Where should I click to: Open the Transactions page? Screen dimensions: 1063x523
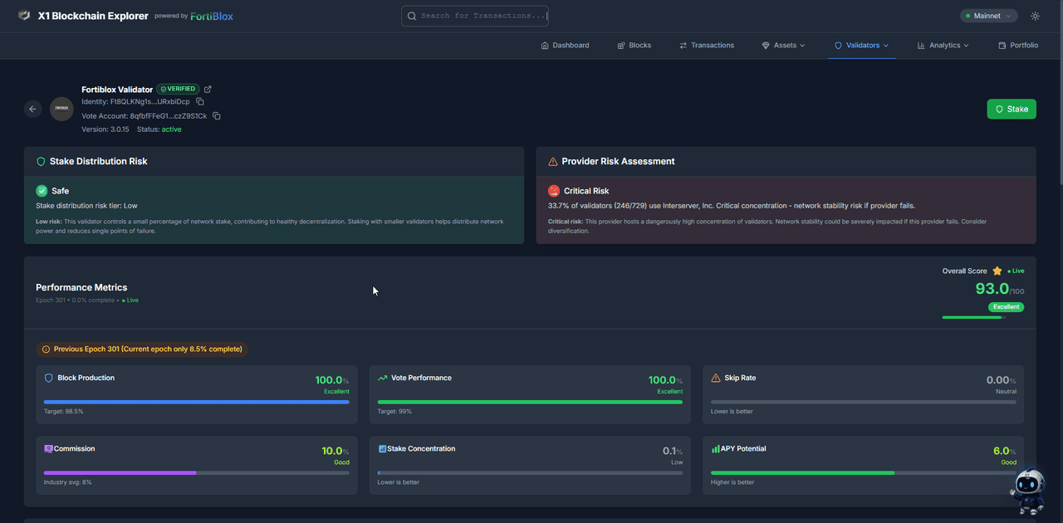(707, 46)
